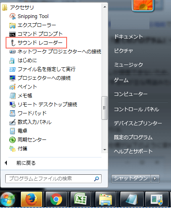Click the back arrow beside 前に戻る
171x208 pixels.
click(6, 163)
